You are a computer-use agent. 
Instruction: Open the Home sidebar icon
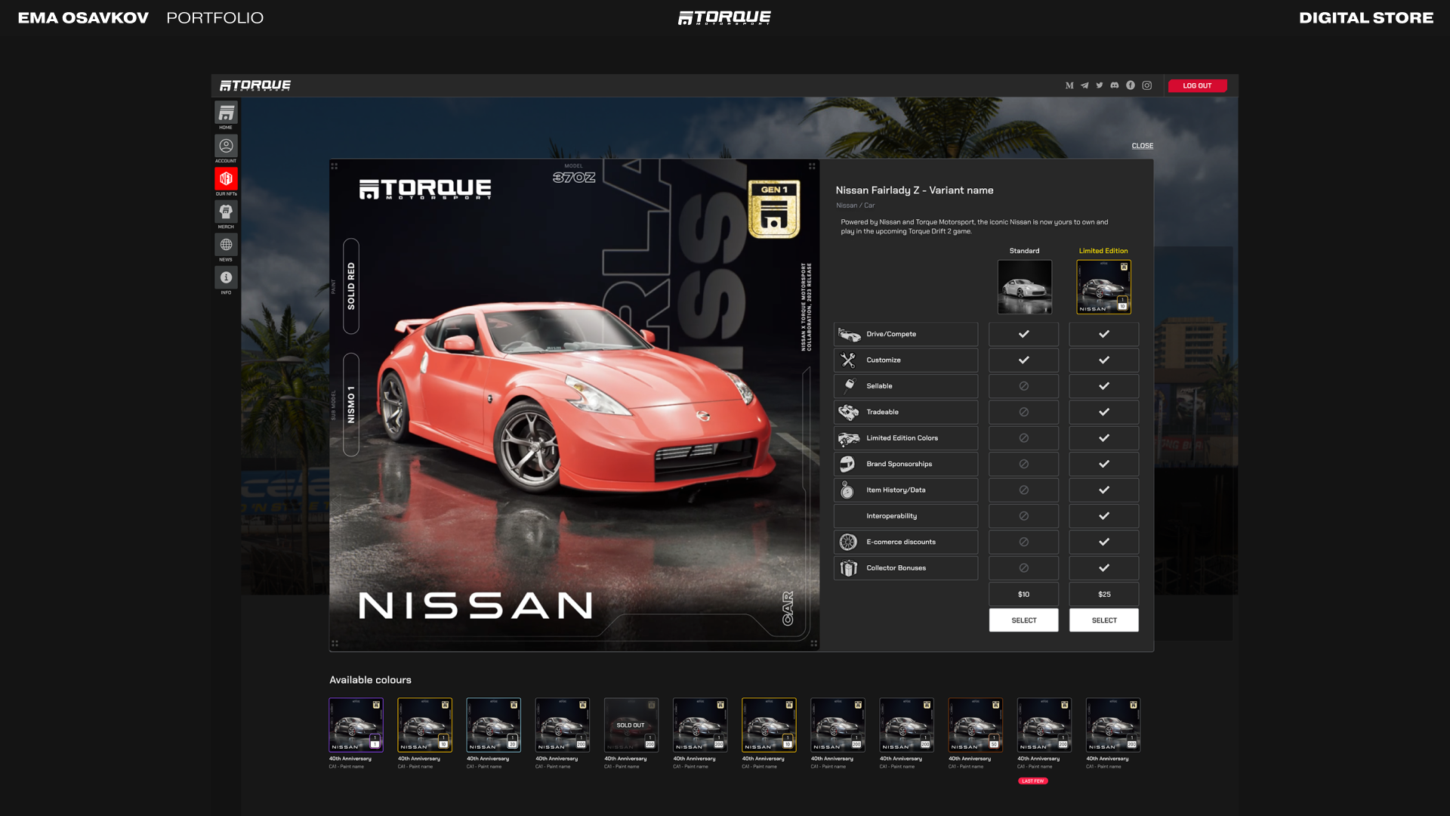(x=226, y=113)
